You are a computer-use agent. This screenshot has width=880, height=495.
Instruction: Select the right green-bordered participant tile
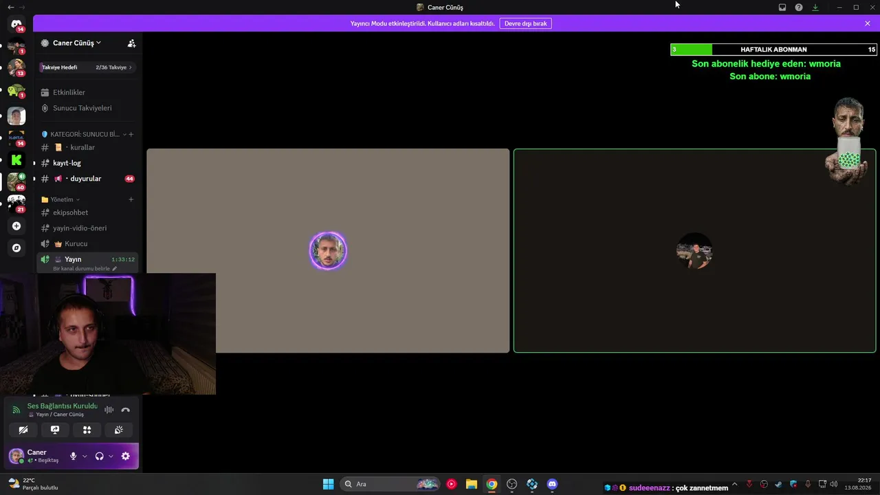(x=694, y=251)
